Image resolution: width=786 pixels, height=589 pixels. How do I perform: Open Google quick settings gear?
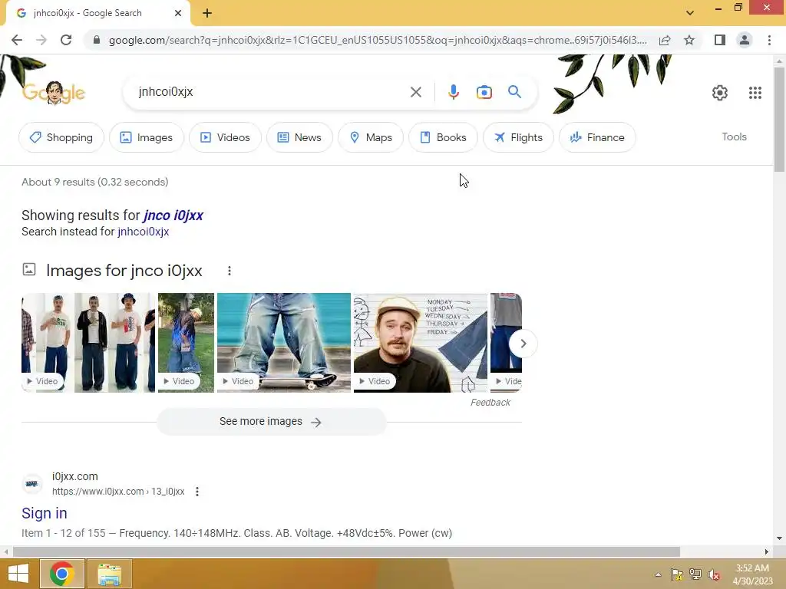coord(720,93)
